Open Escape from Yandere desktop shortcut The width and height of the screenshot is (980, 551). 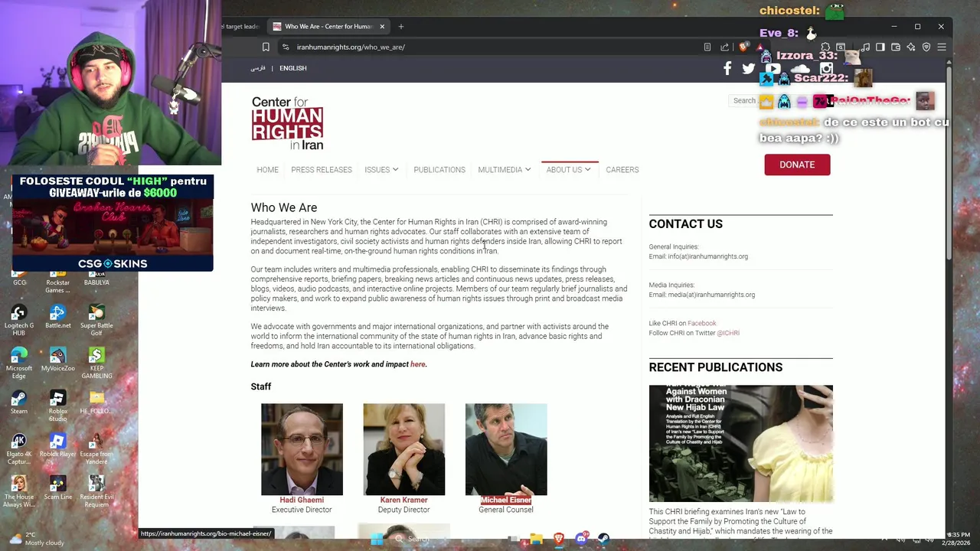click(96, 448)
